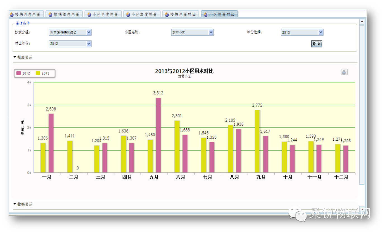This screenshot has height=233, width=384.
Task: Open the 楼栋月度用量 tab
Action: pos(26,14)
